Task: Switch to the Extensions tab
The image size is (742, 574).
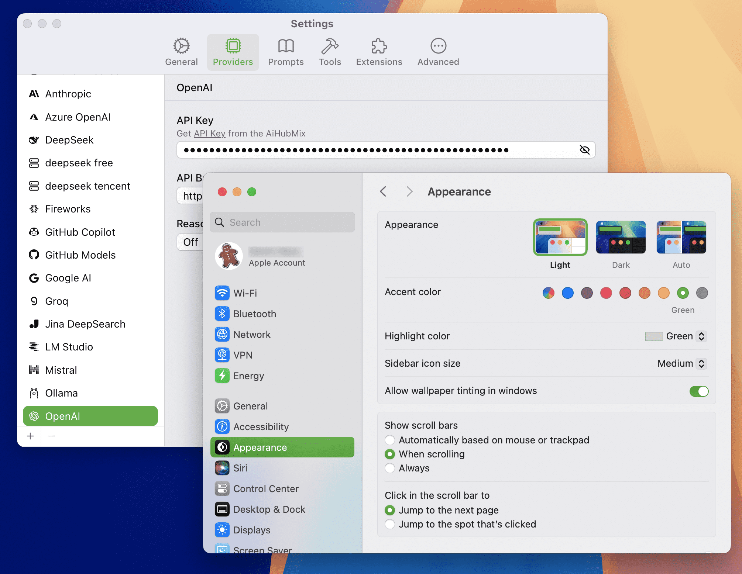Action: click(379, 52)
